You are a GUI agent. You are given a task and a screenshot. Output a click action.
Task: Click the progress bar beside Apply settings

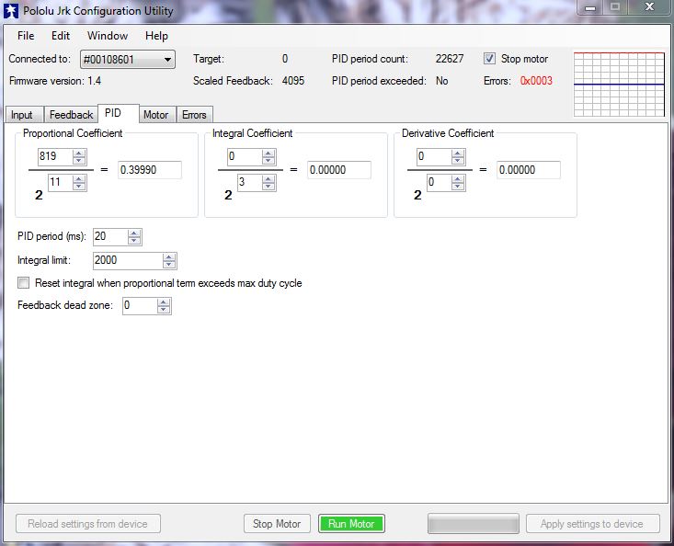(x=474, y=524)
